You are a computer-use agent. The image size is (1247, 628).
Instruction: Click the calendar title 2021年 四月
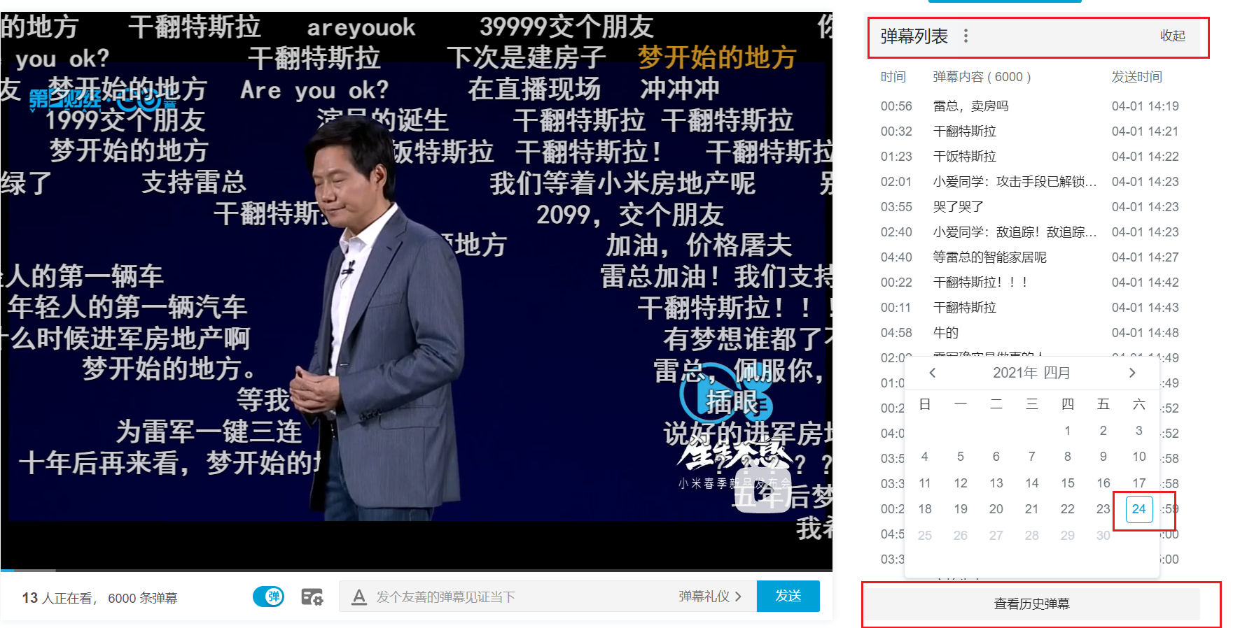pos(1031,373)
